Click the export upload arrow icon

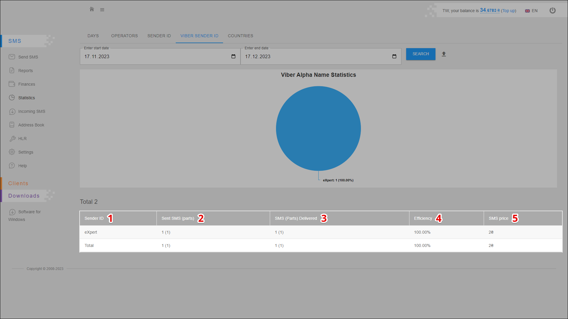pos(444,54)
